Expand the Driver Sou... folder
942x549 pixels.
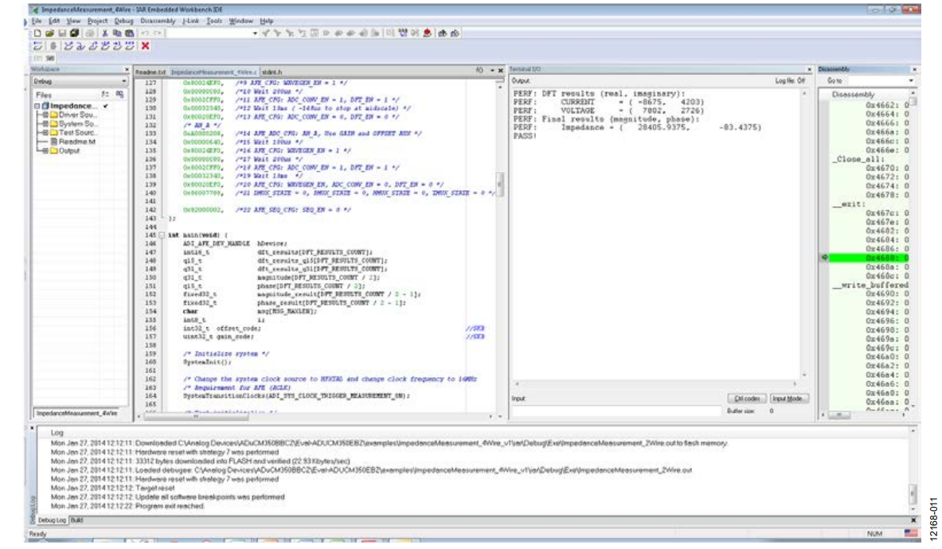tap(45, 115)
